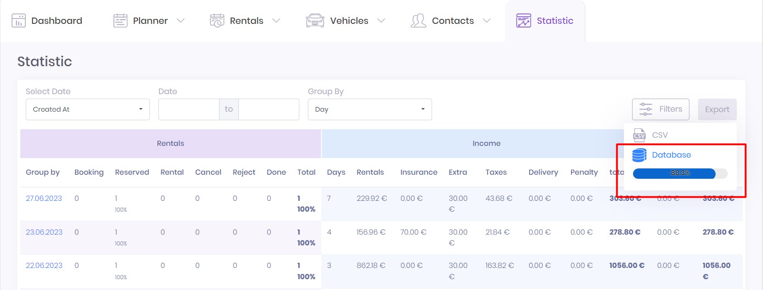Viewport: 763px width, 290px height.
Task: Click the Contacts people icon
Action: [x=418, y=21]
